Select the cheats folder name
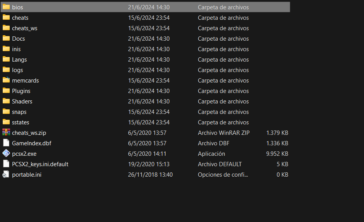 20,18
